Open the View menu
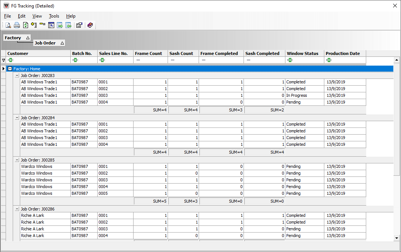Image resolution: width=401 pixels, height=252 pixels. (x=37, y=16)
